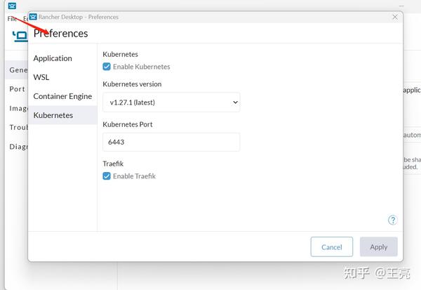The height and width of the screenshot is (290, 421).
Task: Open the File menu
Action: pyautogui.click(x=12, y=19)
